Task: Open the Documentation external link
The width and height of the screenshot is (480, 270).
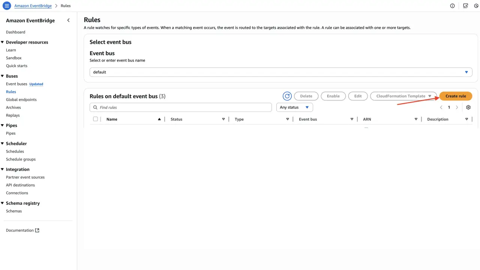Action: (x=22, y=231)
